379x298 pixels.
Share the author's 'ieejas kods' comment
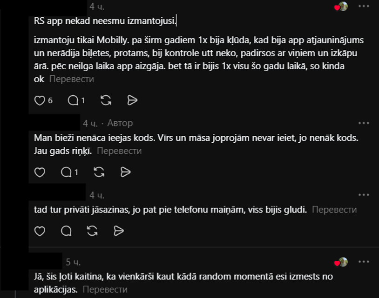(125, 172)
